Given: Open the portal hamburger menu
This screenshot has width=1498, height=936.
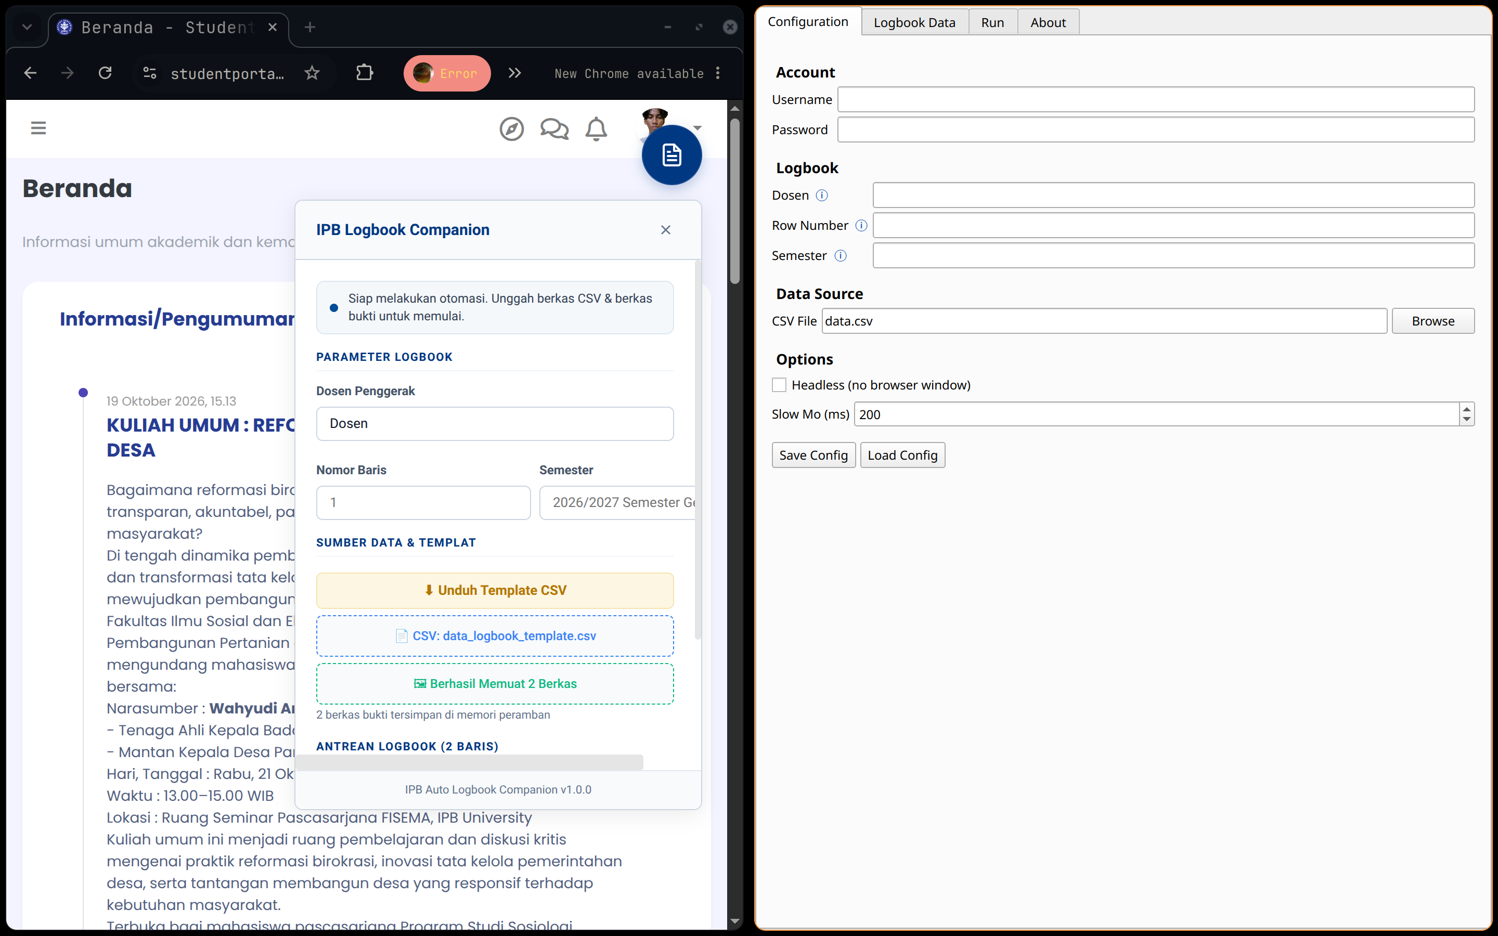Looking at the screenshot, I should [38, 128].
